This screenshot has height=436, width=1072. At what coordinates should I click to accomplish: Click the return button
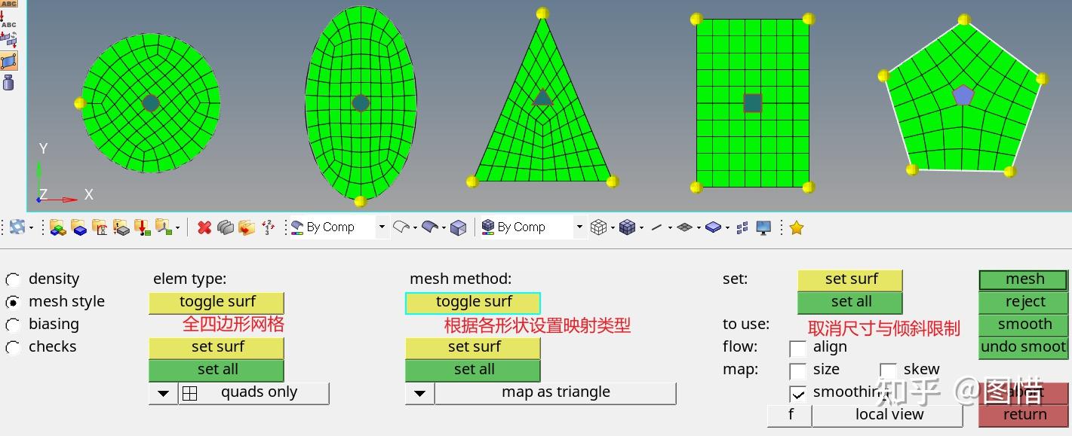point(1024,414)
